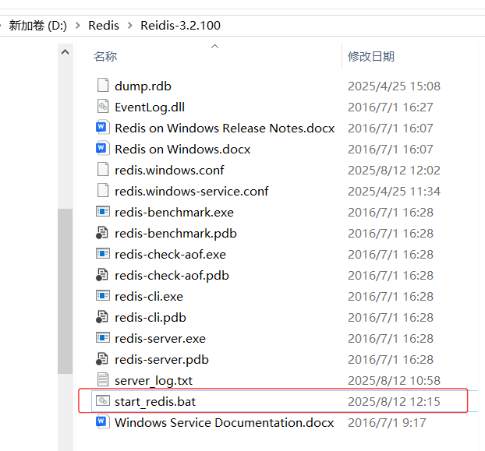The image size is (485, 451).
Task: Click the dump.rdb file icon
Action: 103,86
